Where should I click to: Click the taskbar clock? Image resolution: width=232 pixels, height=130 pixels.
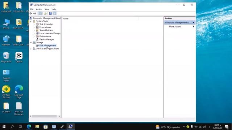point(217,127)
